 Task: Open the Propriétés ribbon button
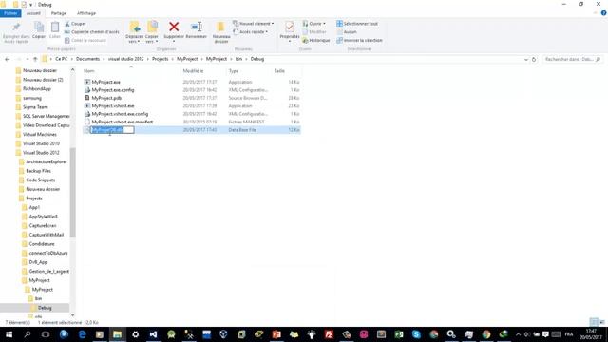(289, 31)
